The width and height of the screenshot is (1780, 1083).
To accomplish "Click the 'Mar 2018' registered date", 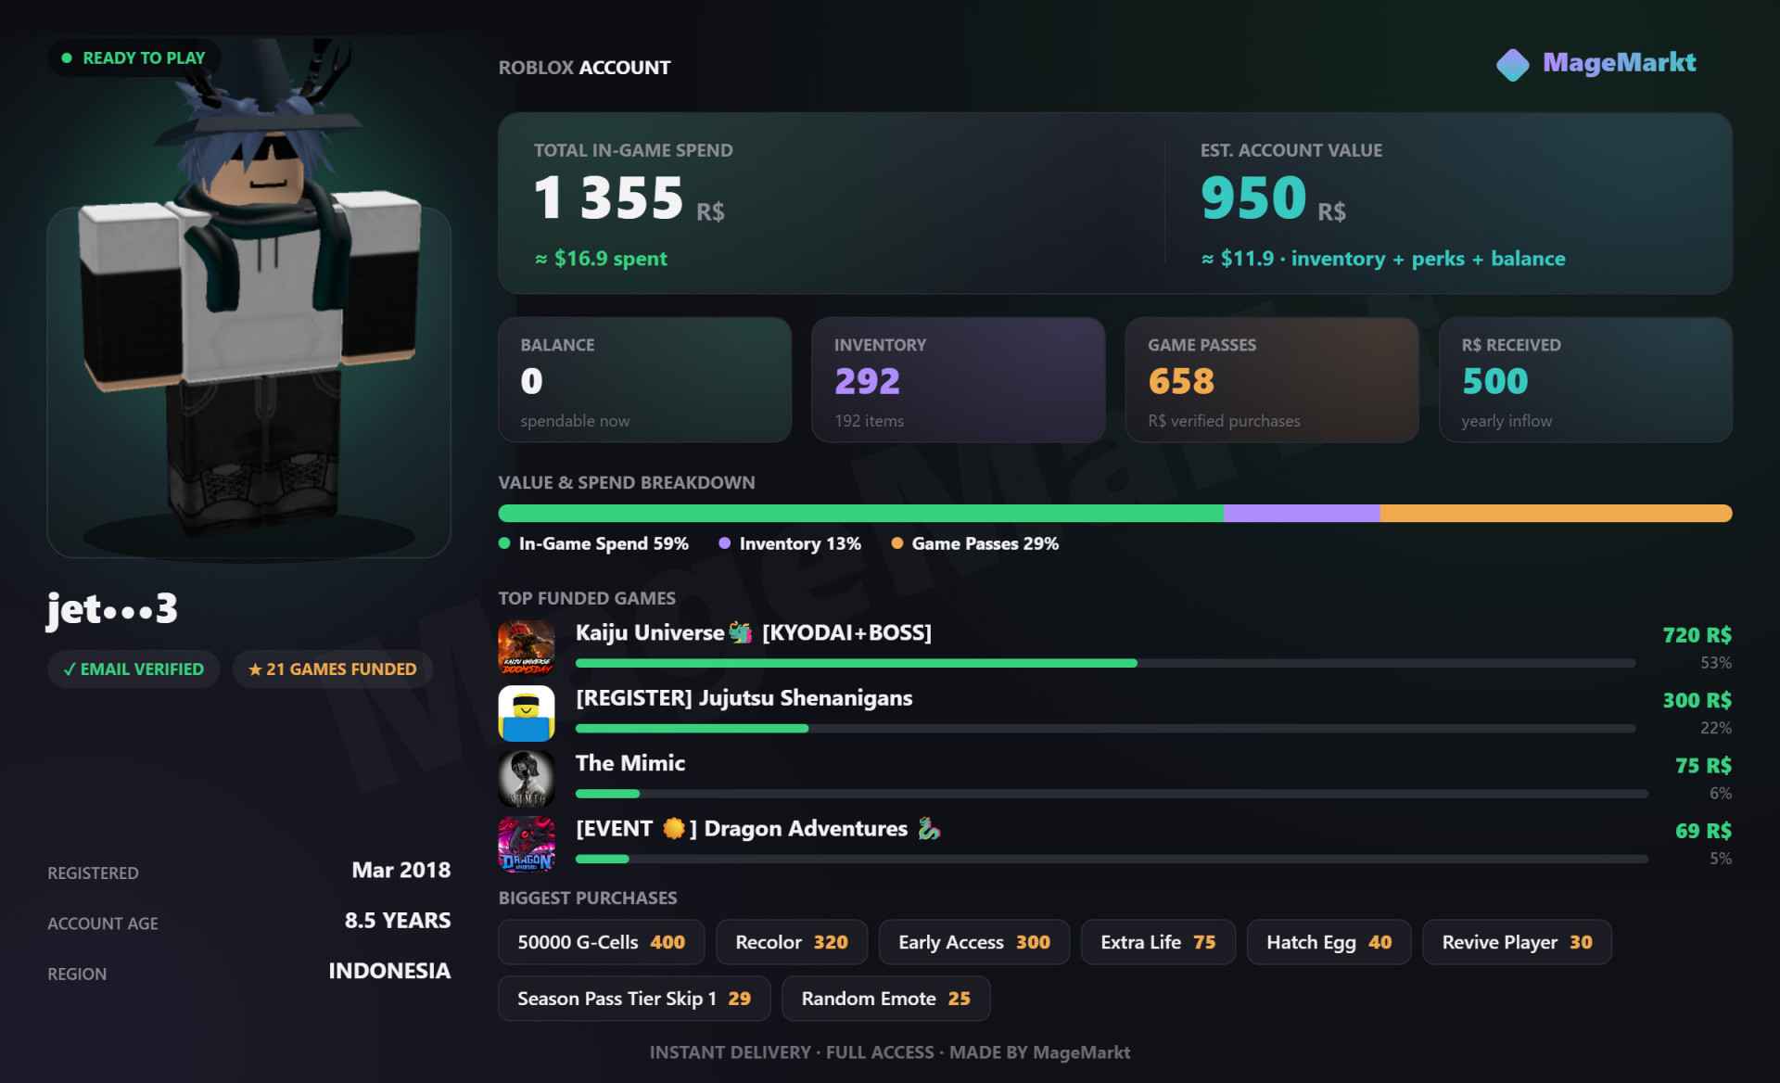I will (401, 871).
